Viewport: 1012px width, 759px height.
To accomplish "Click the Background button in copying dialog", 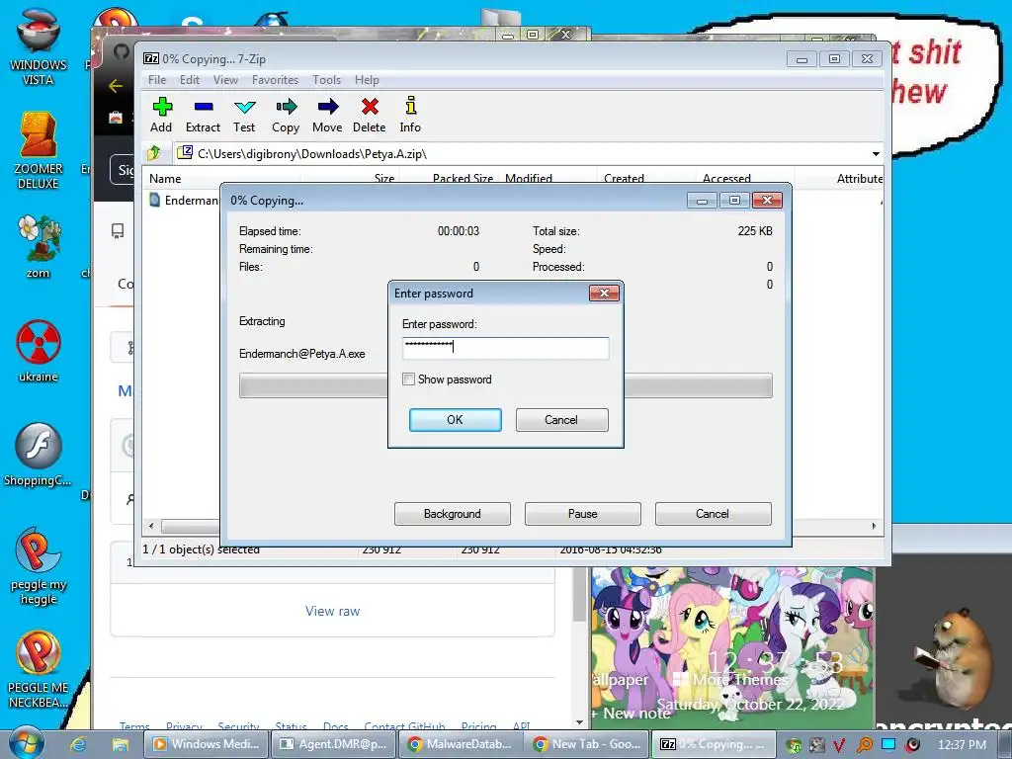I will tap(453, 514).
